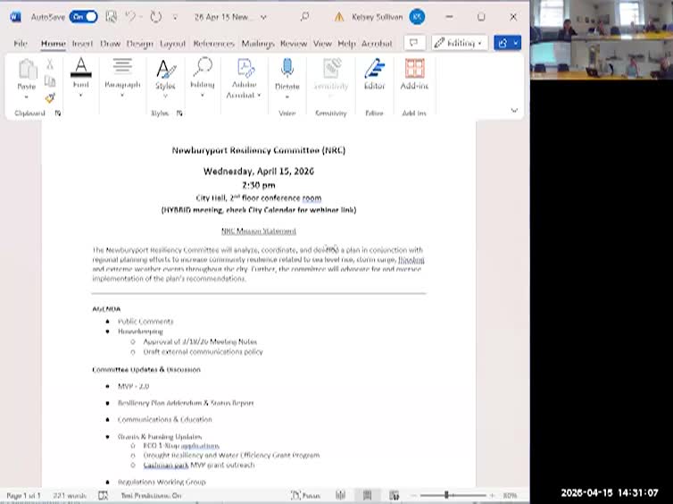Screen dimensions: 673x504
Task: Click the Comments speech bubble button
Action: point(414,43)
